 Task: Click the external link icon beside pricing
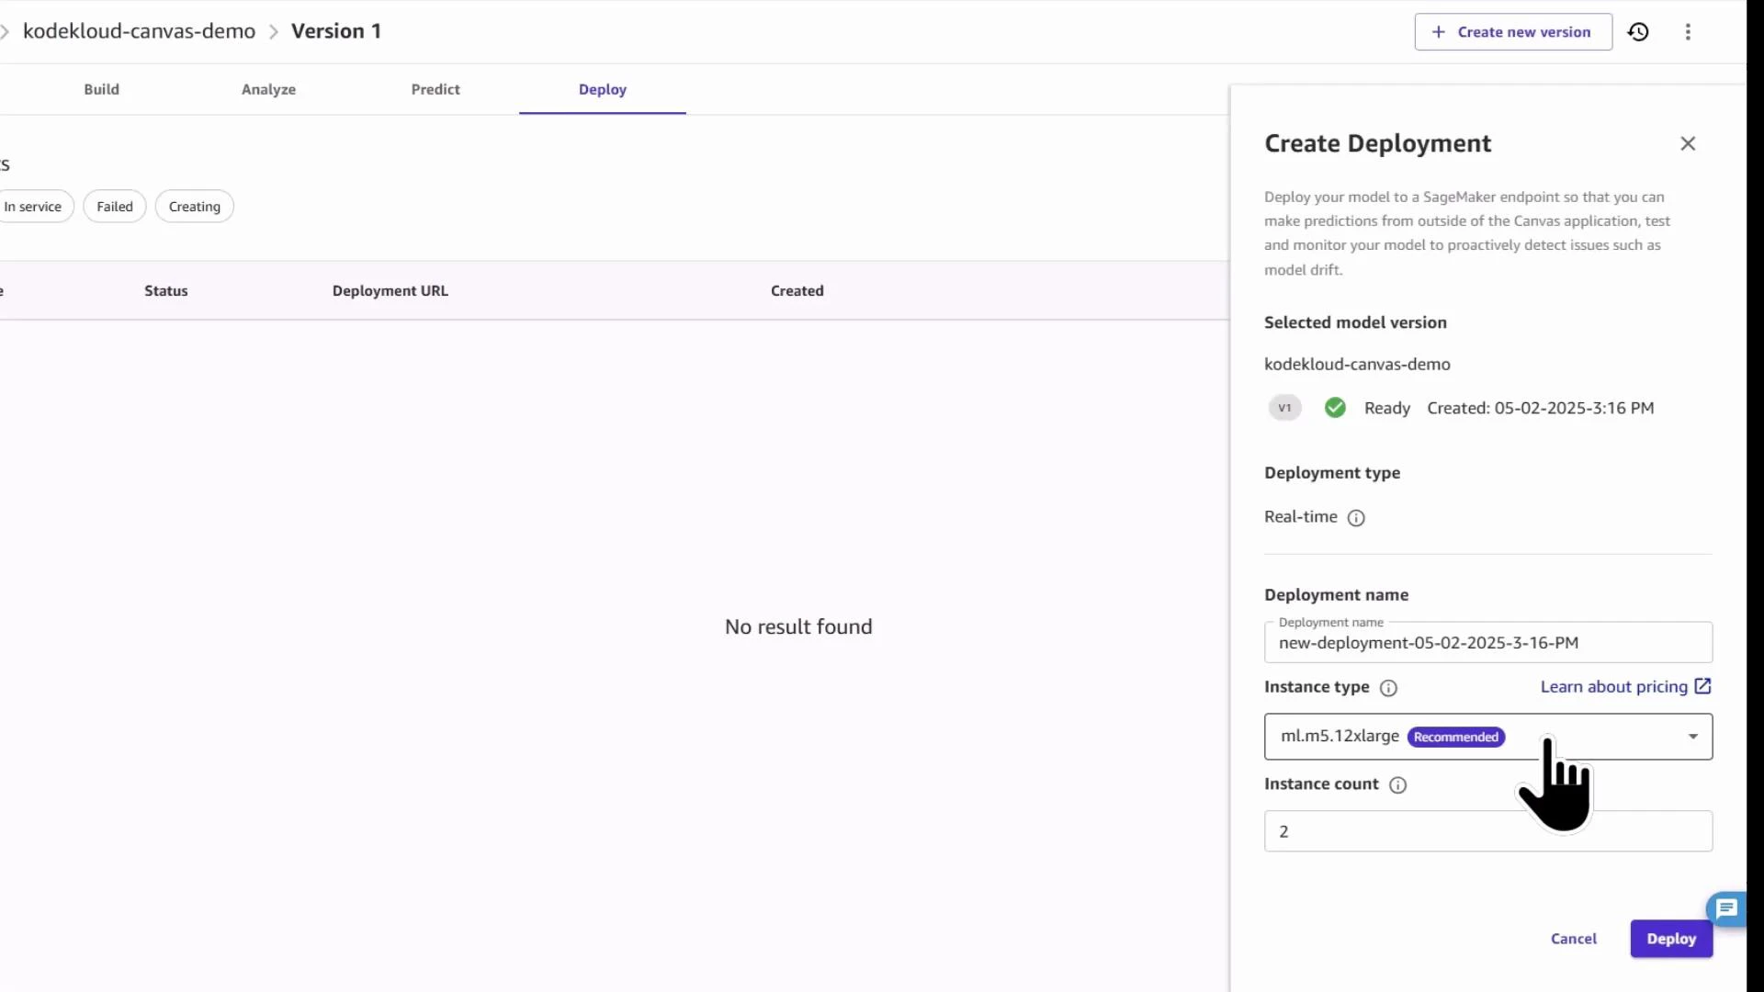click(1704, 686)
